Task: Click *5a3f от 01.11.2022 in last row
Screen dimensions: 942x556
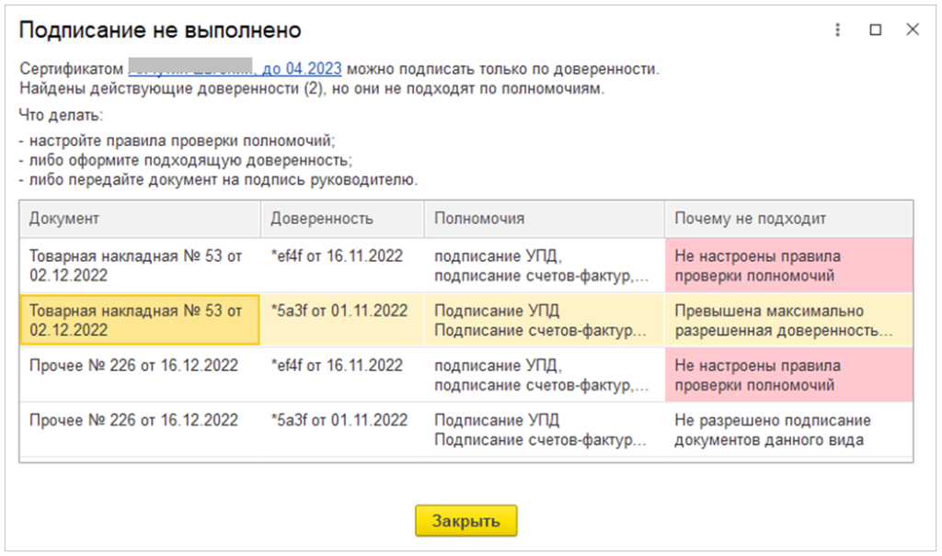Action: (x=339, y=421)
